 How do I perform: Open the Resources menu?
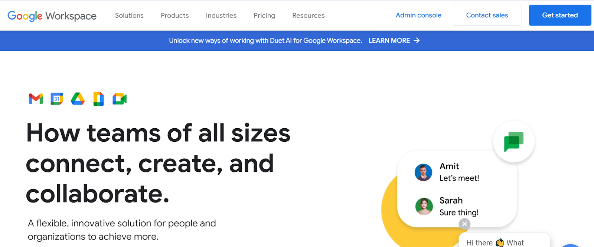coord(309,16)
